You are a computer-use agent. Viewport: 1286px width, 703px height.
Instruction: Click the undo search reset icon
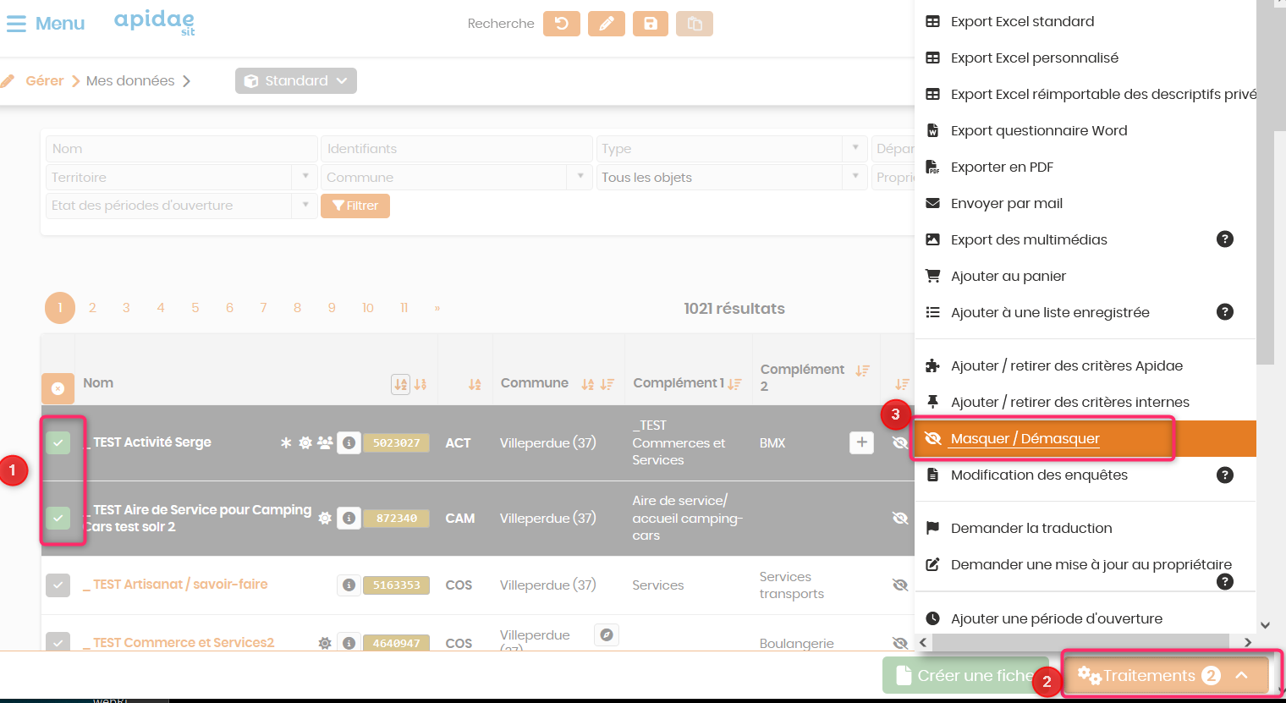[562, 24]
